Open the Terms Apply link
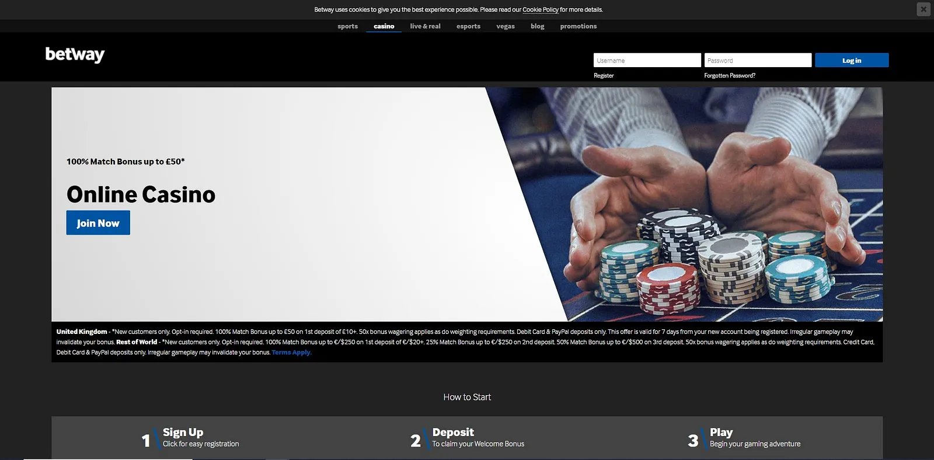This screenshot has height=460, width=934. [x=291, y=353]
